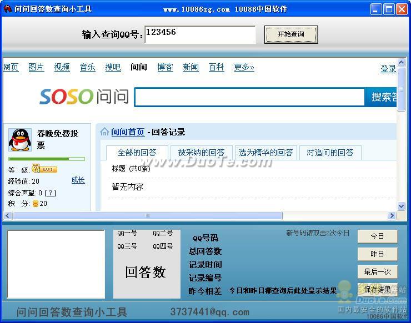This screenshot has width=411, height=323.
Task: Click the 今日 button
Action: click(378, 236)
